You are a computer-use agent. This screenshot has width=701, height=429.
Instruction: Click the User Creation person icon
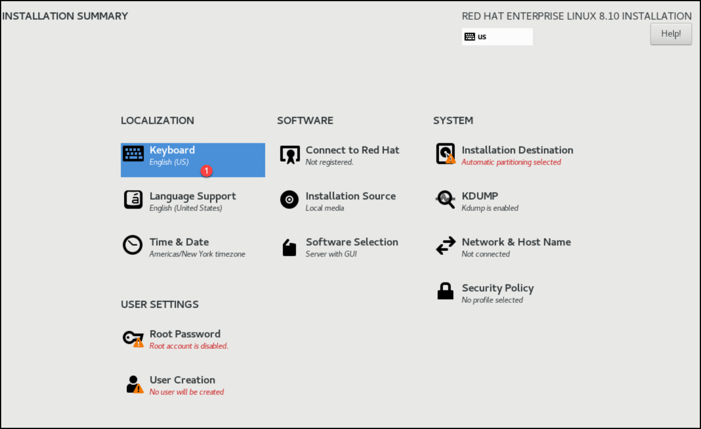133,384
